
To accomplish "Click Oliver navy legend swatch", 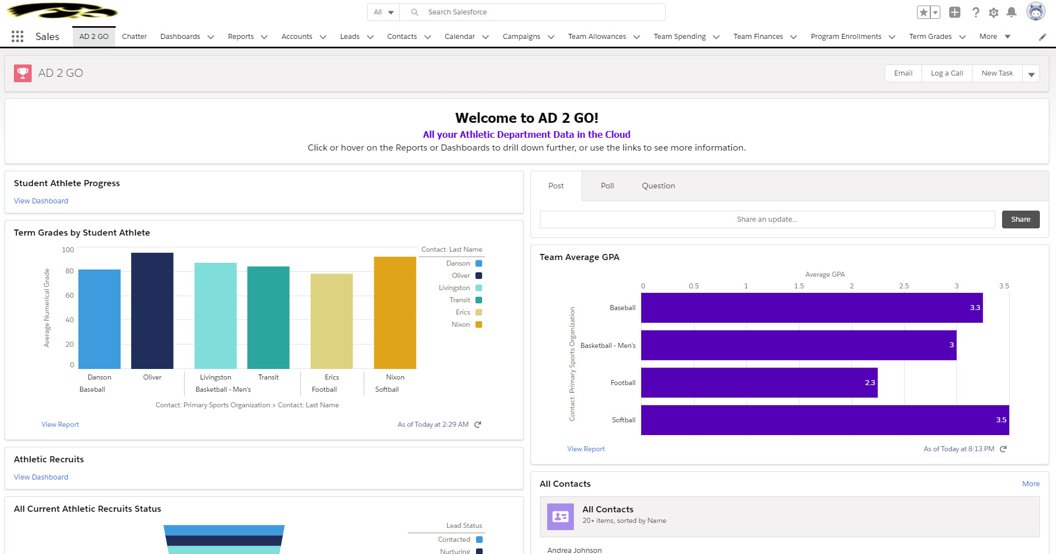I will [479, 276].
